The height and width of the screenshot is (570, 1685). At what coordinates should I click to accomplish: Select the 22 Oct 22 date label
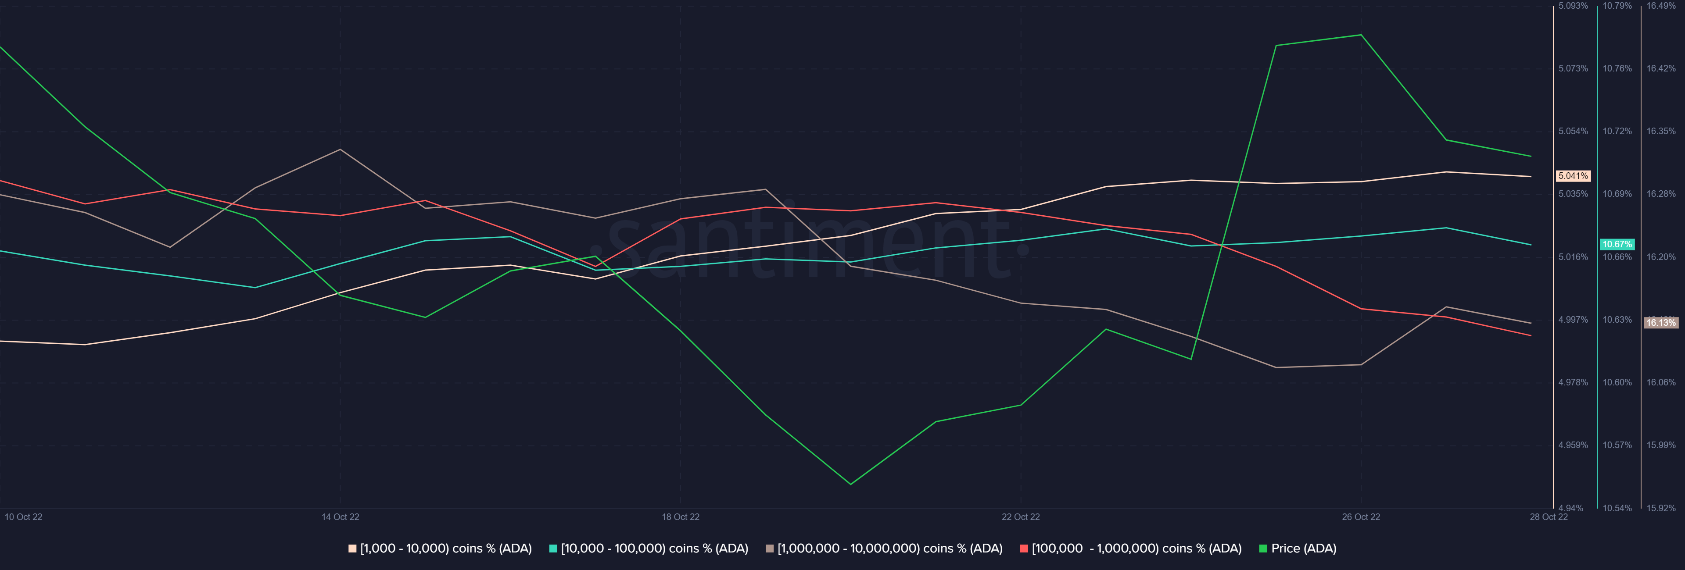tap(1020, 517)
